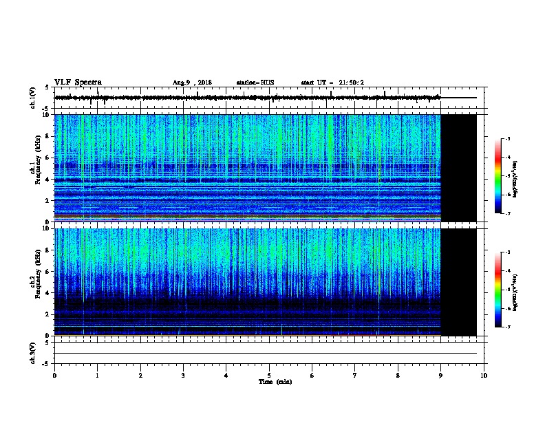Select the "ch.3(V)" axis label
Screen dimensions: 545x421
pyautogui.click(x=33, y=353)
